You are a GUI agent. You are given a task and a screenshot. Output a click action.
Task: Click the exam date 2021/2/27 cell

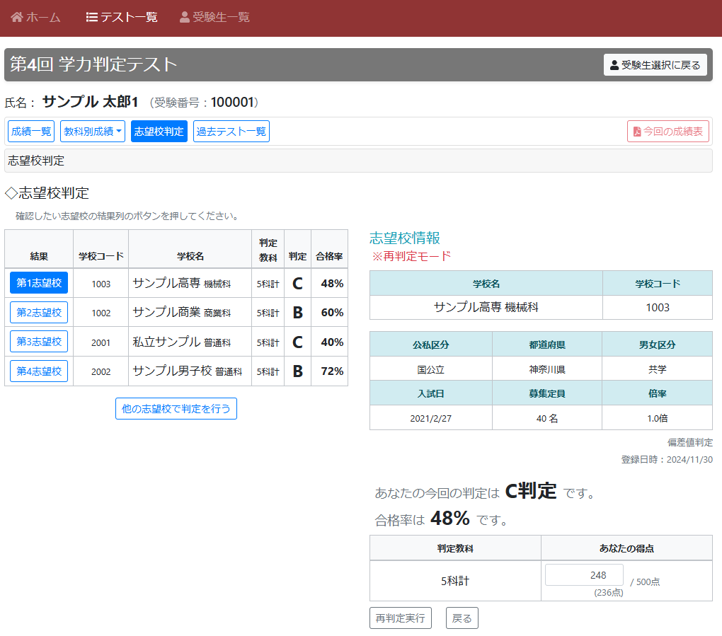430,418
